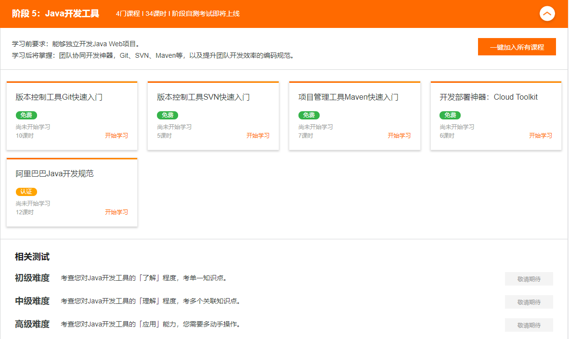Click the 学习后将掌握 description line
This screenshot has height=339, width=569.
[x=154, y=55]
